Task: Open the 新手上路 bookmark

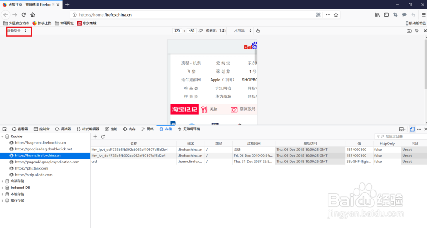Action: tap(42, 23)
